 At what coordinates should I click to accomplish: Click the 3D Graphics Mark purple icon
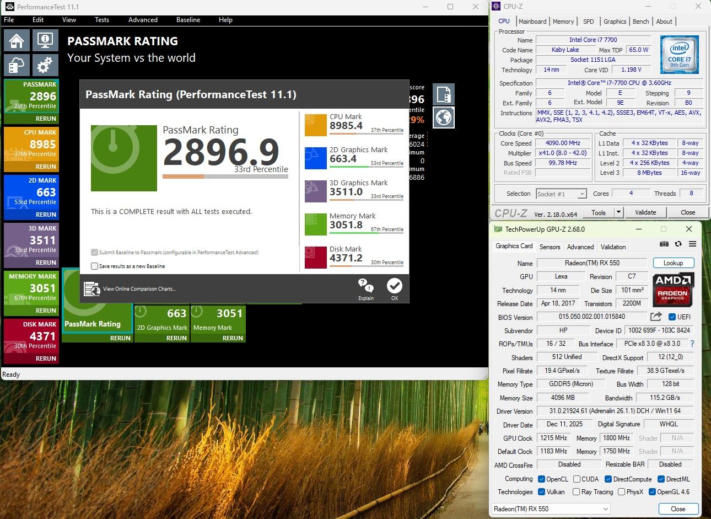pos(316,191)
